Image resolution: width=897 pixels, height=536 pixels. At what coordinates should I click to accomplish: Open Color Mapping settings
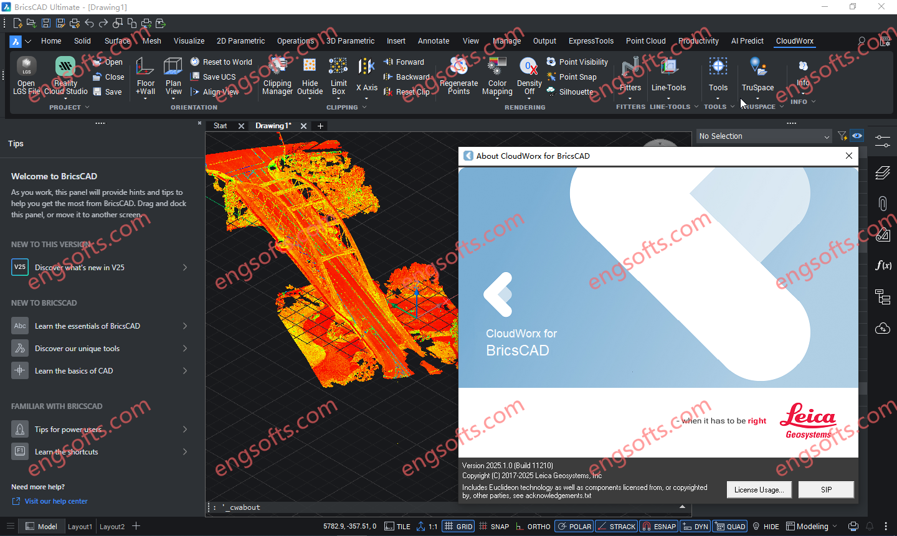[497, 76]
